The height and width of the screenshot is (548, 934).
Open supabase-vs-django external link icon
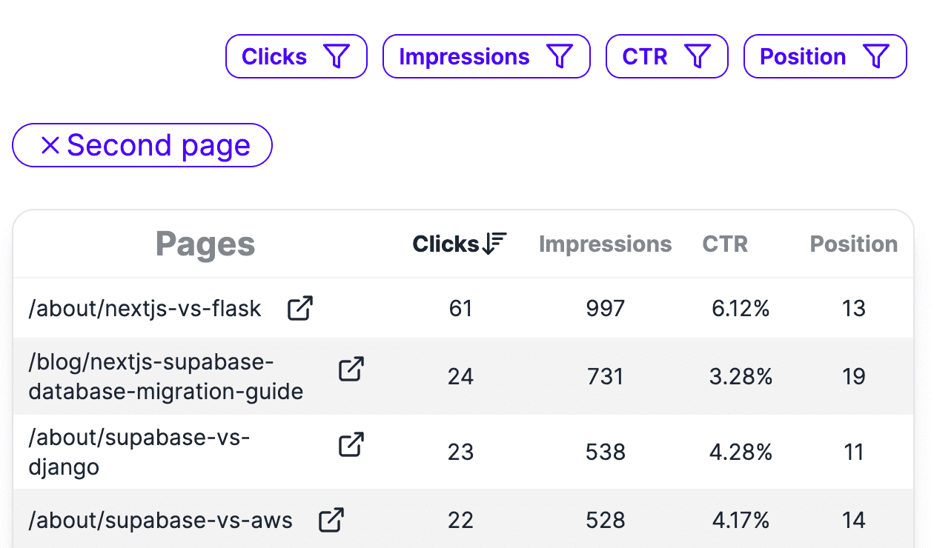(351, 445)
